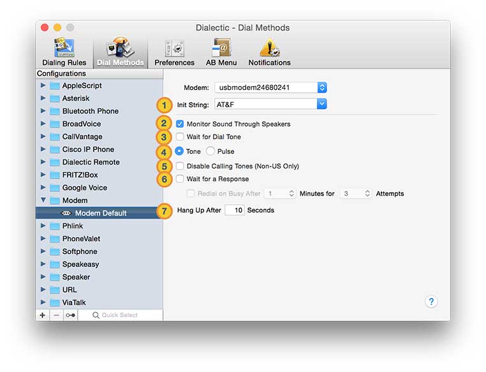Open the Modem popup menu

pos(270,87)
